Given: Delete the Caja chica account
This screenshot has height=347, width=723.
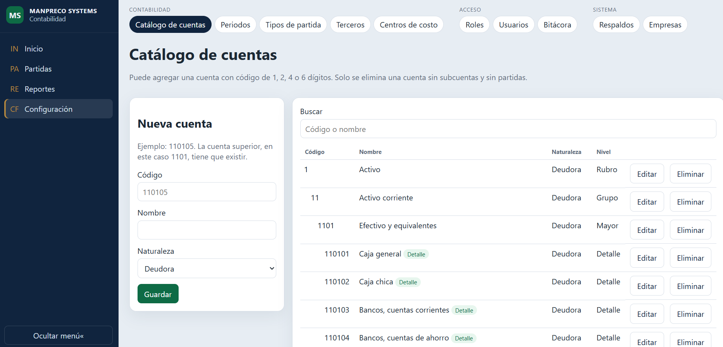Looking at the screenshot, I should (690, 286).
